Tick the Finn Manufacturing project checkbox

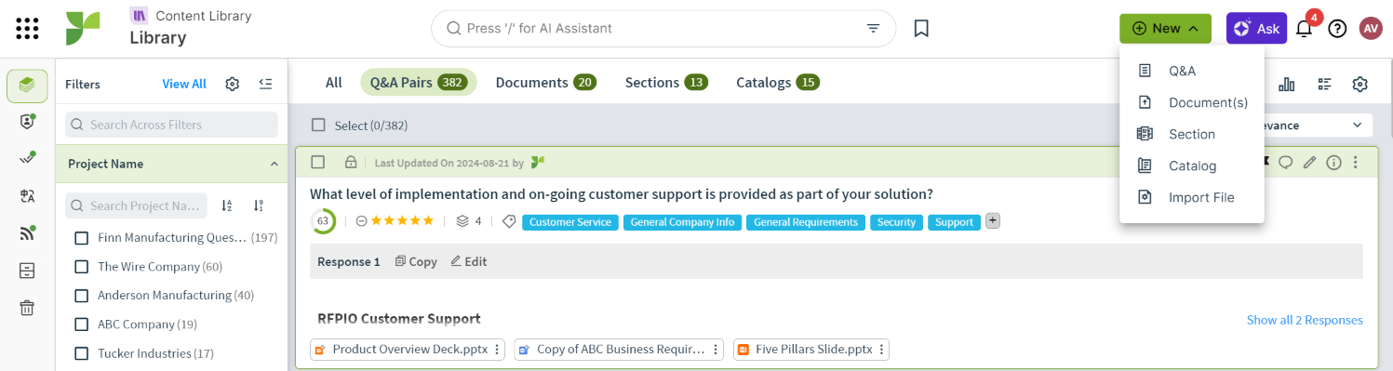(81, 238)
